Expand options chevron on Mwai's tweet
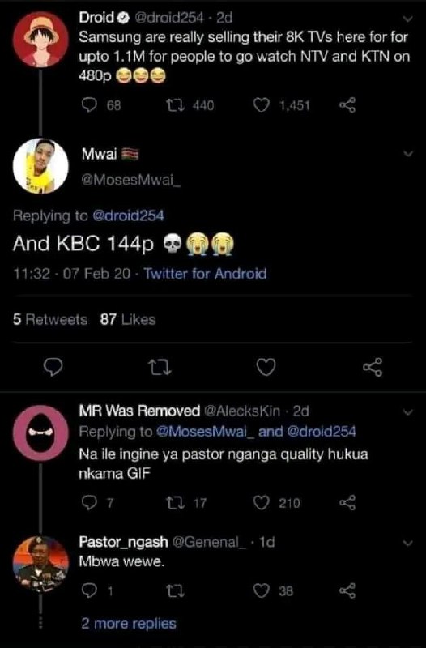 click(407, 154)
